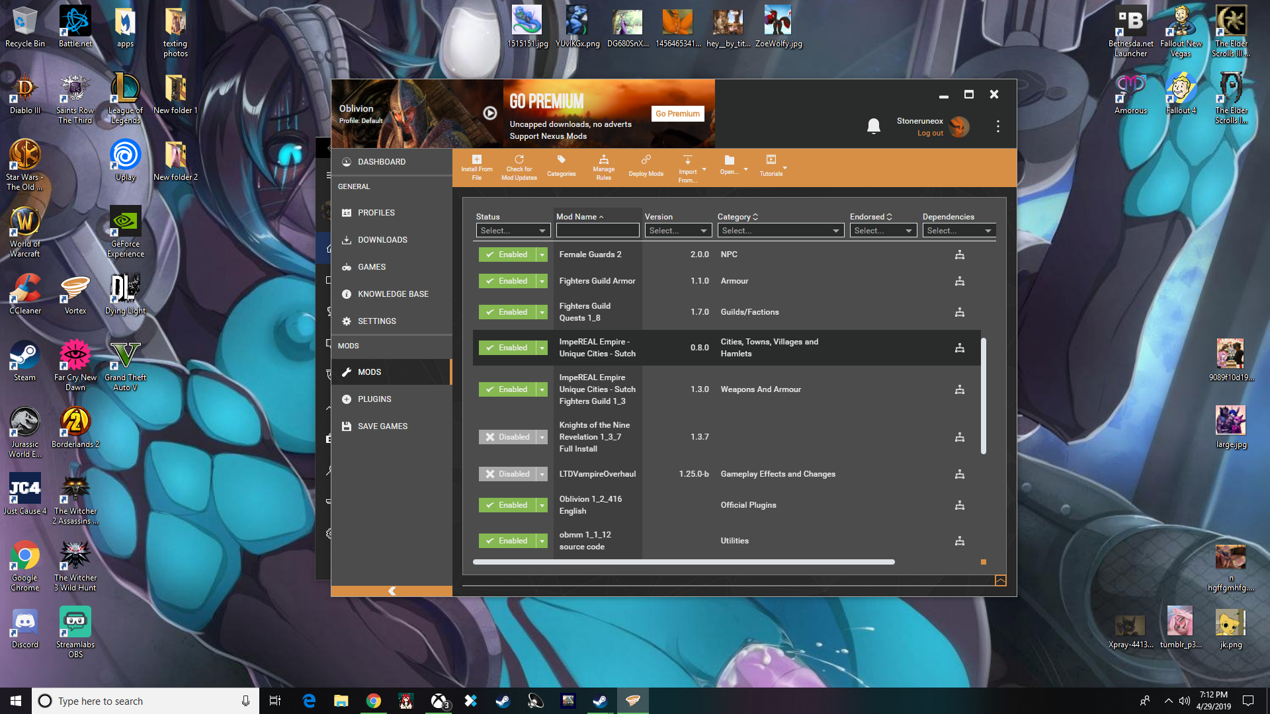Open Vortex desktop shortcut icon

click(x=75, y=295)
